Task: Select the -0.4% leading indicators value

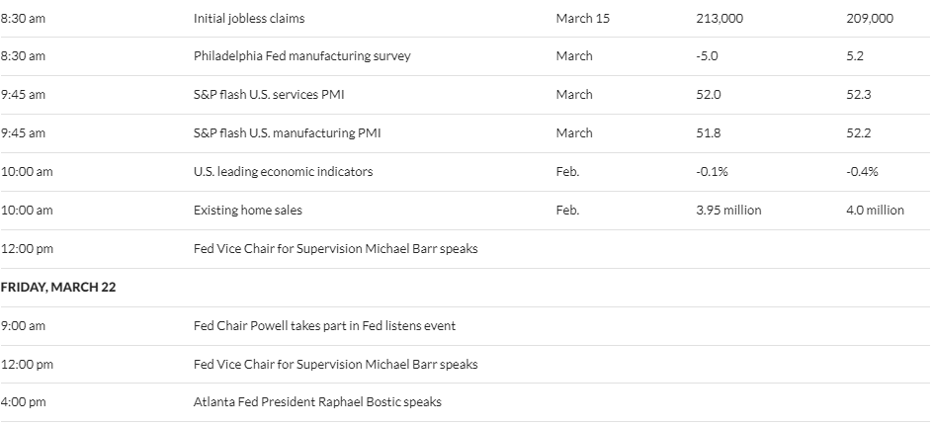Action: (x=862, y=171)
